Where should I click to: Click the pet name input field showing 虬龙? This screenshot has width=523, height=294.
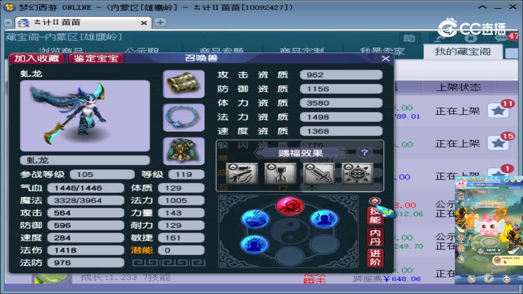pyautogui.click(x=85, y=160)
